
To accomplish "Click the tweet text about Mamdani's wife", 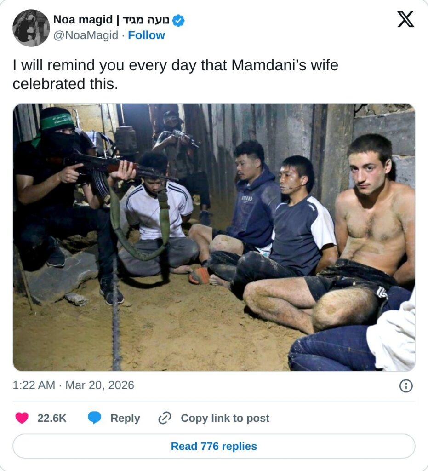I will [x=176, y=75].
